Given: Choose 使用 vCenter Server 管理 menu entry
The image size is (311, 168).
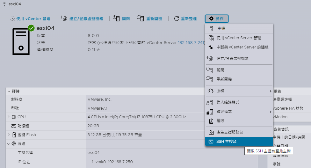Looking at the screenshot, I should click(239, 38).
